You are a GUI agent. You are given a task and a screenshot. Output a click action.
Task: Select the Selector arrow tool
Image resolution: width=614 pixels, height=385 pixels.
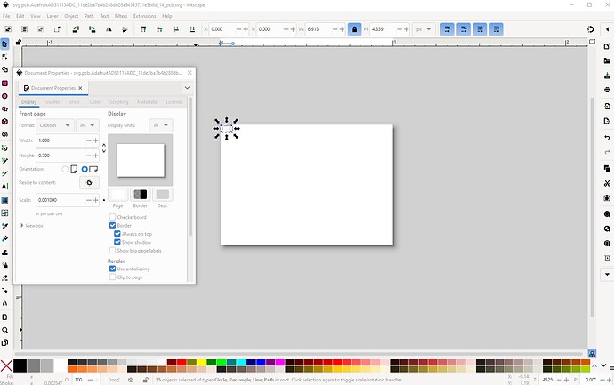pyautogui.click(x=4, y=44)
